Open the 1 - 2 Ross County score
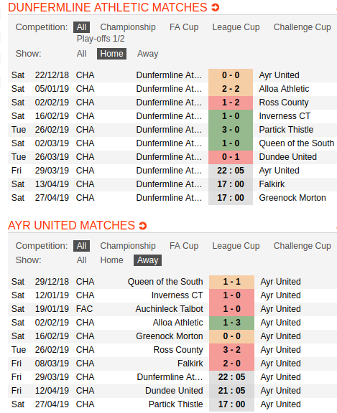Image resolution: width=337 pixels, height=413 pixels. (x=231, y=103)
